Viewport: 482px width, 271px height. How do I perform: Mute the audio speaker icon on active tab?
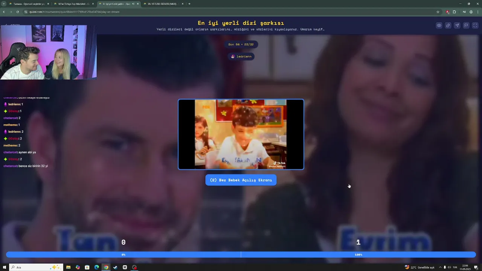point(133,4)
